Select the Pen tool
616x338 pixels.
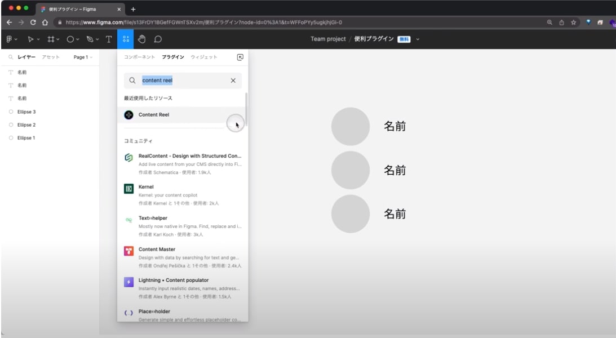[x=90, y=39]
